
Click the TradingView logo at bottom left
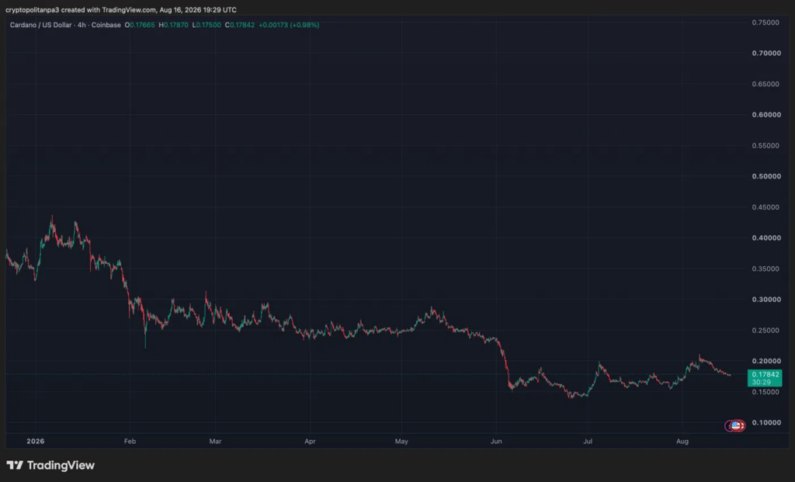pyautogui.click(x=50, y=465)
